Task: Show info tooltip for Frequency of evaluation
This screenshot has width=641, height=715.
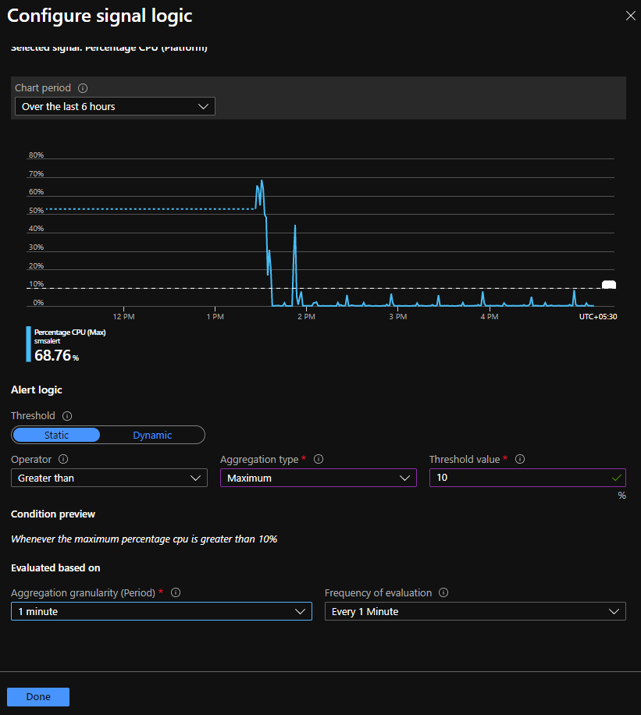Action: coord(443,592)
